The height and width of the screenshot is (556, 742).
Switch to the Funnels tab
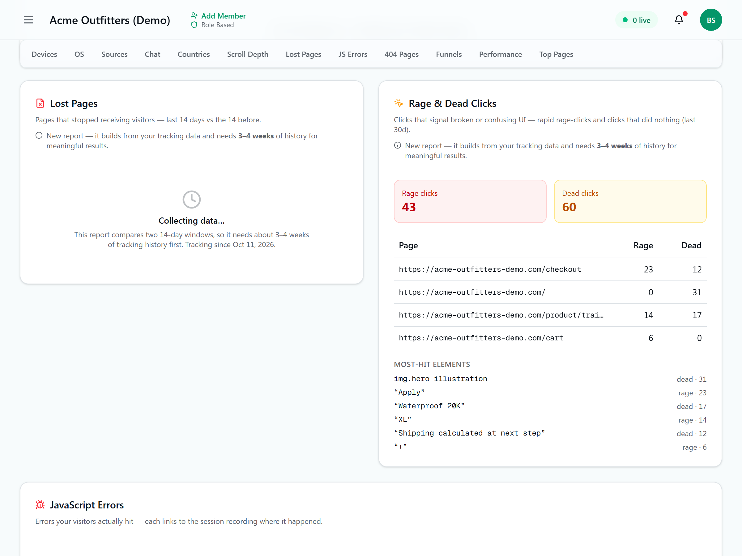point(449,54)
